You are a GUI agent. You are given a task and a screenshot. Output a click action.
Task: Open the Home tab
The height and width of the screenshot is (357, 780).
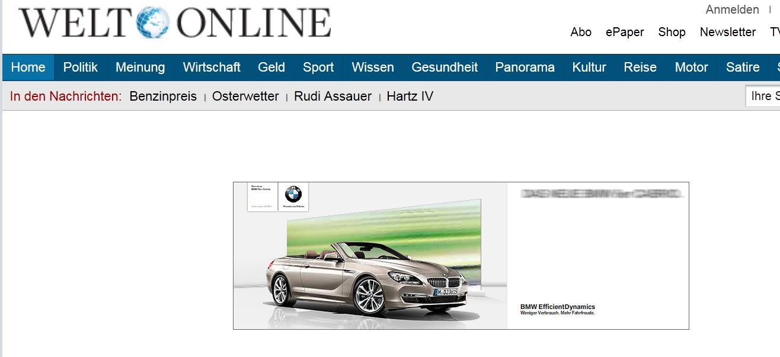point(28,67)
